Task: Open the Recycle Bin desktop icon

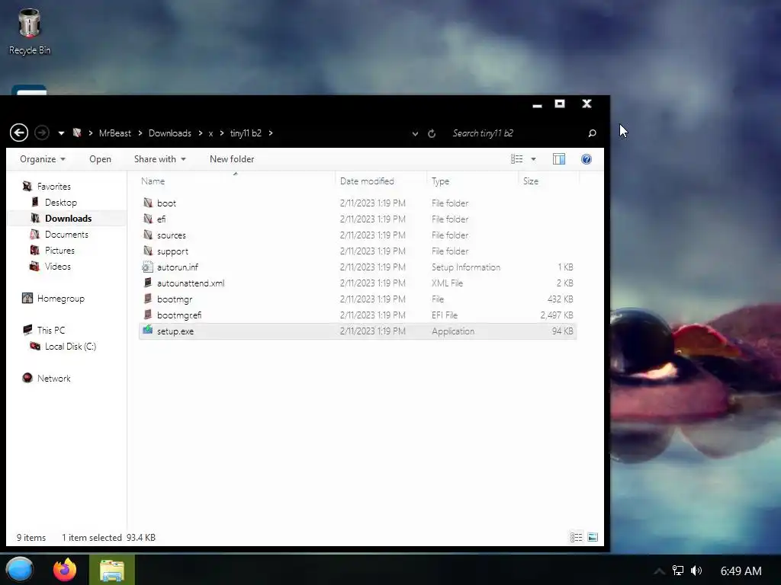Action: pyautogui.click(x=30, y=31)
